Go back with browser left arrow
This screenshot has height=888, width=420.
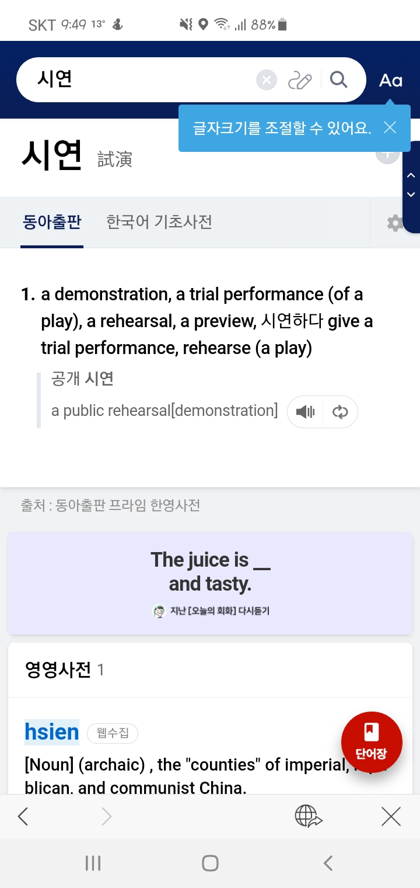click(23, 816)
